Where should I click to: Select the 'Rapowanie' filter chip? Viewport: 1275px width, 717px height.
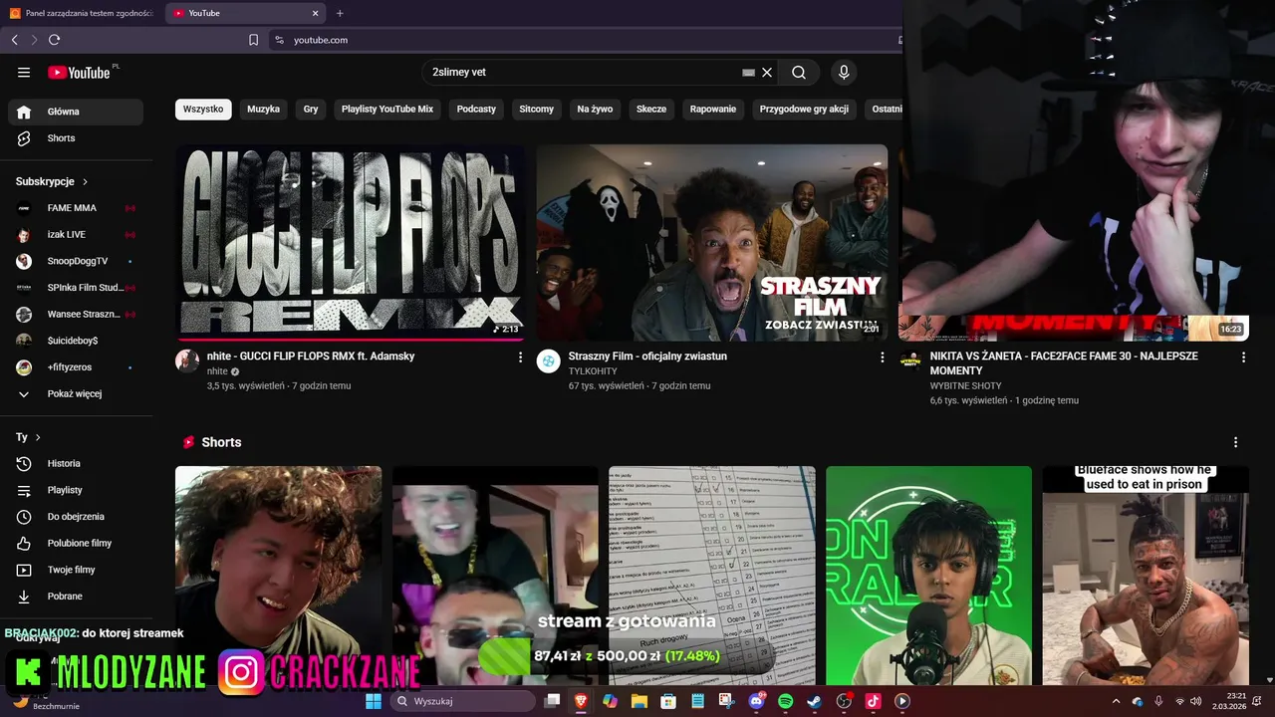(713, 109)
